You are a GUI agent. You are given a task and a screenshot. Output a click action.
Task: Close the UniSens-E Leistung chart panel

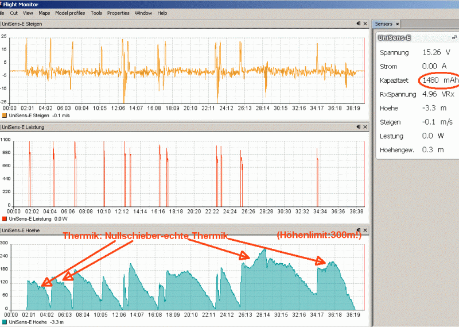[x=365, y=127]
